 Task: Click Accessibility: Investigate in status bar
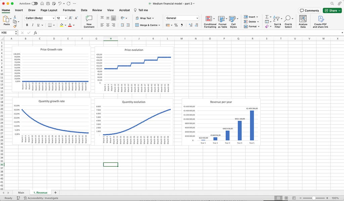click(41, 198)
